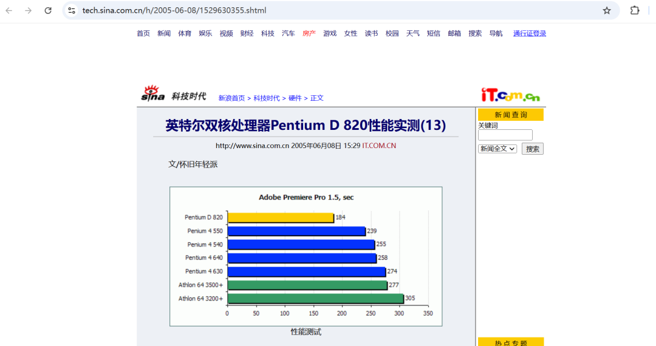Click the article title heading

[x=306, y=126]
